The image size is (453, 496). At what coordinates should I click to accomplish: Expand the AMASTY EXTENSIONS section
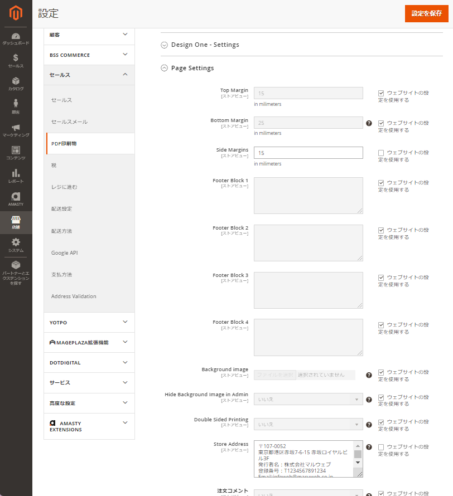(89, 426)
